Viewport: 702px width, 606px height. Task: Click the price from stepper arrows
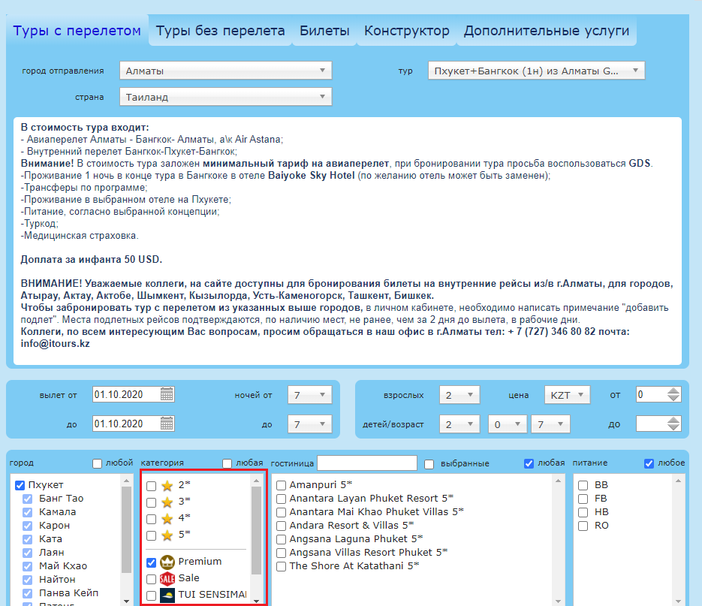tap(673, 395)
